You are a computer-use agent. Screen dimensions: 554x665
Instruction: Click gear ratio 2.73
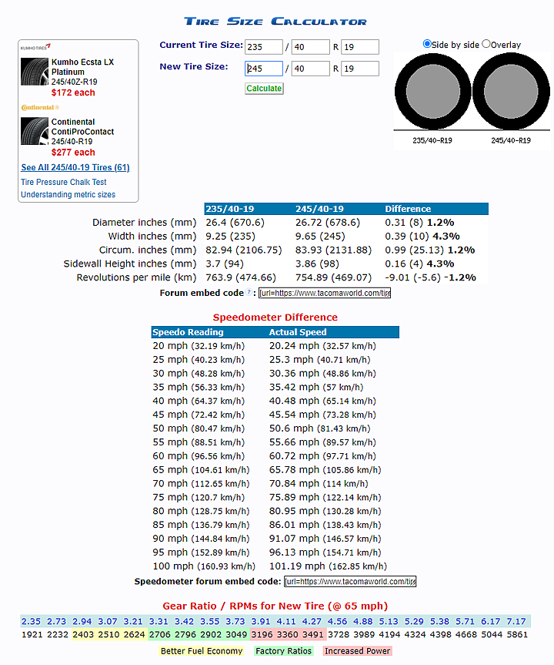[x=56, y=621]
